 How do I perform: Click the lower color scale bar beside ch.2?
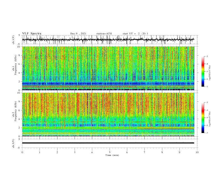[x=203, y=118]
